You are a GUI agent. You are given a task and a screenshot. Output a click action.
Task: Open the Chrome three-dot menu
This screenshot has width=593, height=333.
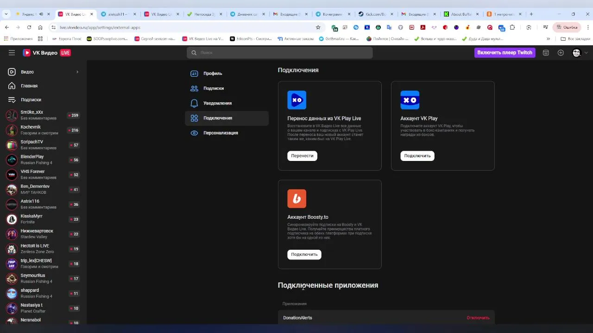587,27
